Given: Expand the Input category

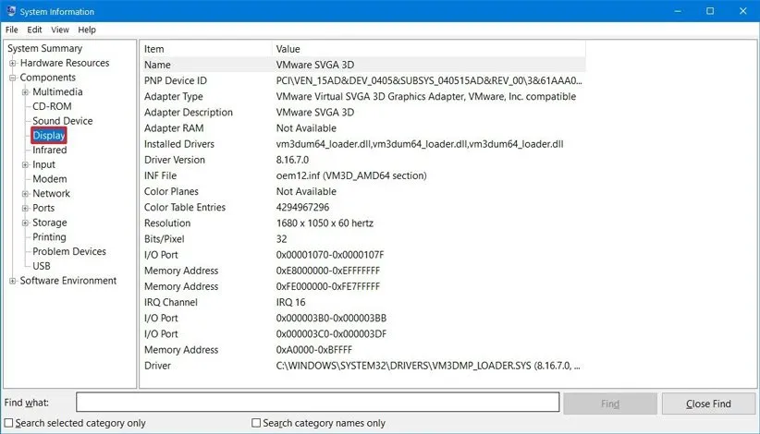Looking at the screenshot, I should (25, 164).
